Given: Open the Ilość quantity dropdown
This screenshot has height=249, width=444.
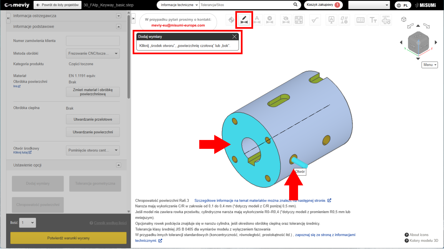Looking at the screenshot, I should 27,223.
